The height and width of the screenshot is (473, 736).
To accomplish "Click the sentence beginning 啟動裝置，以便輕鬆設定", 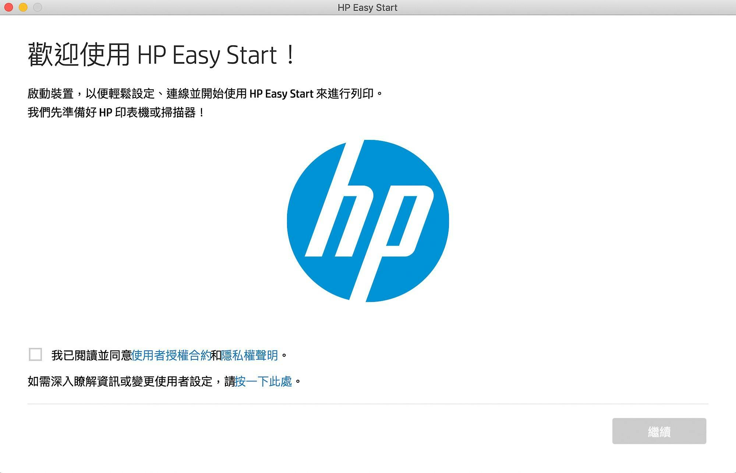I will [205, 93].
